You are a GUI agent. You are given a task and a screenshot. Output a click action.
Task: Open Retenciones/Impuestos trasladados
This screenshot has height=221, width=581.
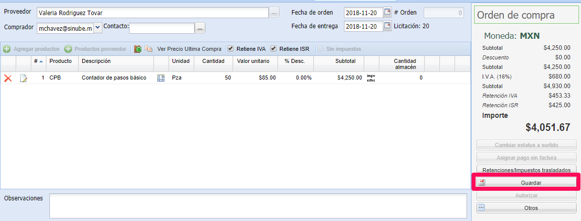526,170
